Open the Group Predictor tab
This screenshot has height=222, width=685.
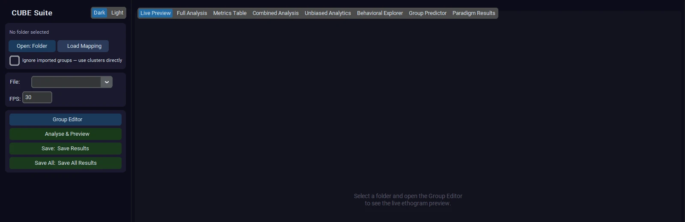click(x=428, y=13)
